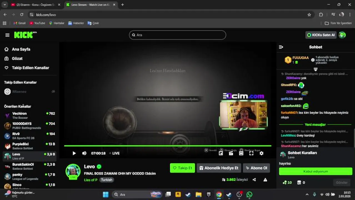Image resolution: width=355 pixels, height=200 pixels.
Task: Launch WhatsApp from the taskbar
Action: point(249,194)
